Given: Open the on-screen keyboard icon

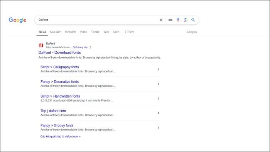Looking at the screenshot, I should pos(170,20).
